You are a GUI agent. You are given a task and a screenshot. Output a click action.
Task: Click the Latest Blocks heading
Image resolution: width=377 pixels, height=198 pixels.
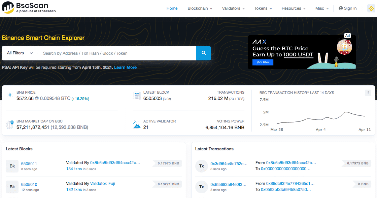coord(19,149)
